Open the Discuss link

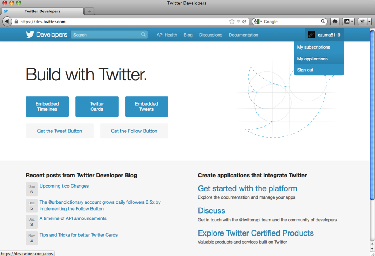[211, 211]
